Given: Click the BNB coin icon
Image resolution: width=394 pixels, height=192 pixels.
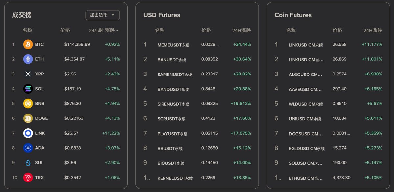Looking at the screenshot, I should (x=28, y=103).
